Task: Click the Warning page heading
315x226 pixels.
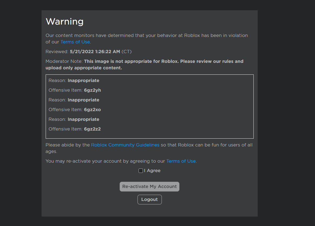Action: click(65, 21)
